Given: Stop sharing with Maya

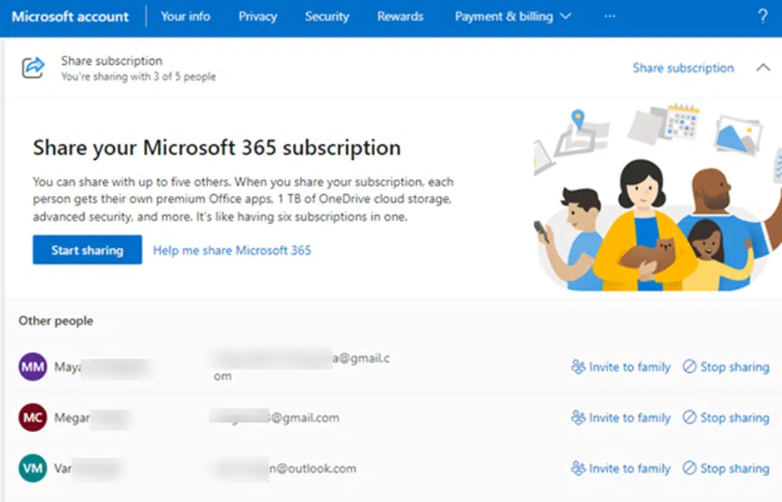Looking at the screenshot, I should point(725,367).
